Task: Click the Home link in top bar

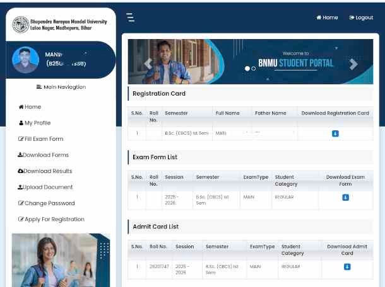Action: tap(327, 18)
